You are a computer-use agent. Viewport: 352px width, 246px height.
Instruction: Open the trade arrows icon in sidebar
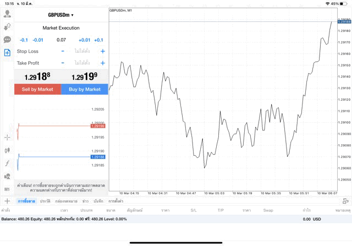(7, 26)
